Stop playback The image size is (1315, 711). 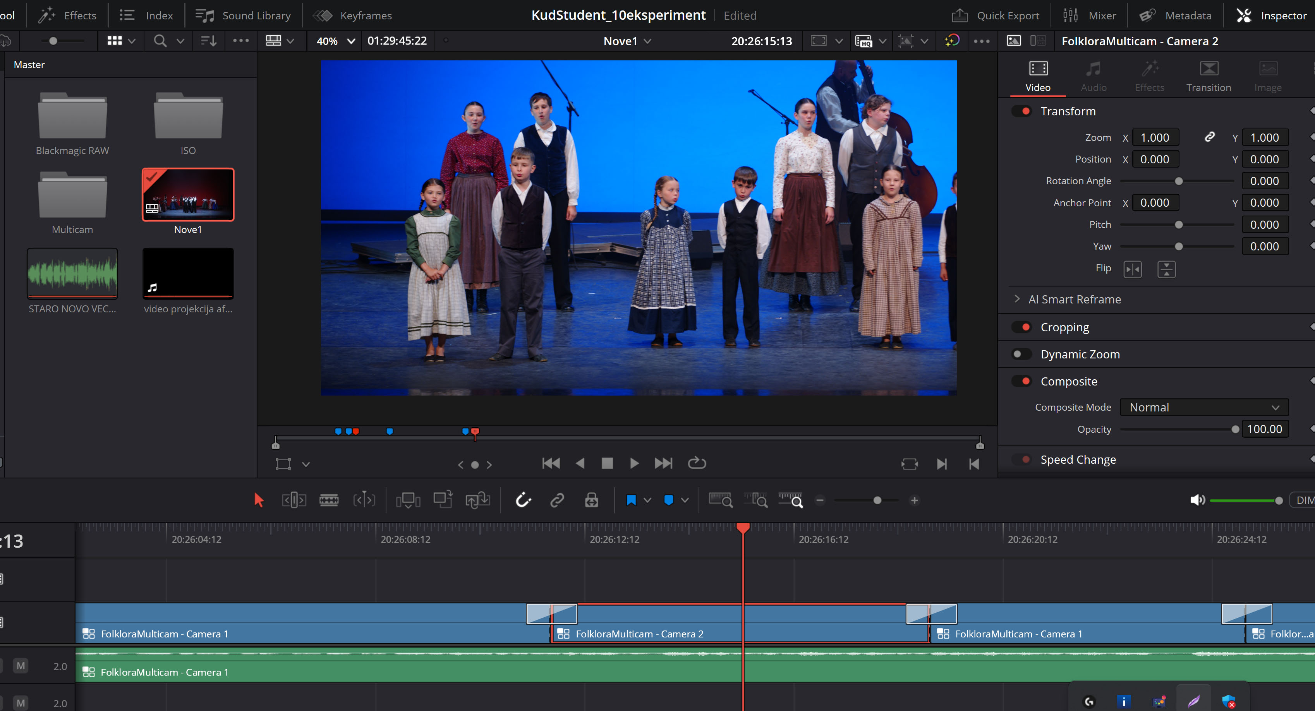[607, 463]
